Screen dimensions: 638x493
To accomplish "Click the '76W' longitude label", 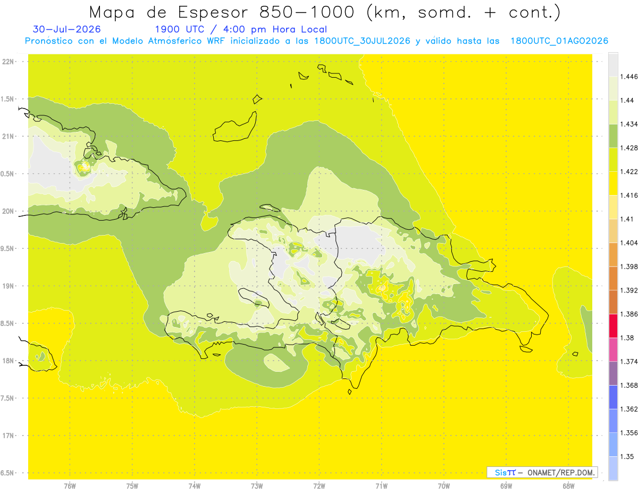I will (70, 486).
